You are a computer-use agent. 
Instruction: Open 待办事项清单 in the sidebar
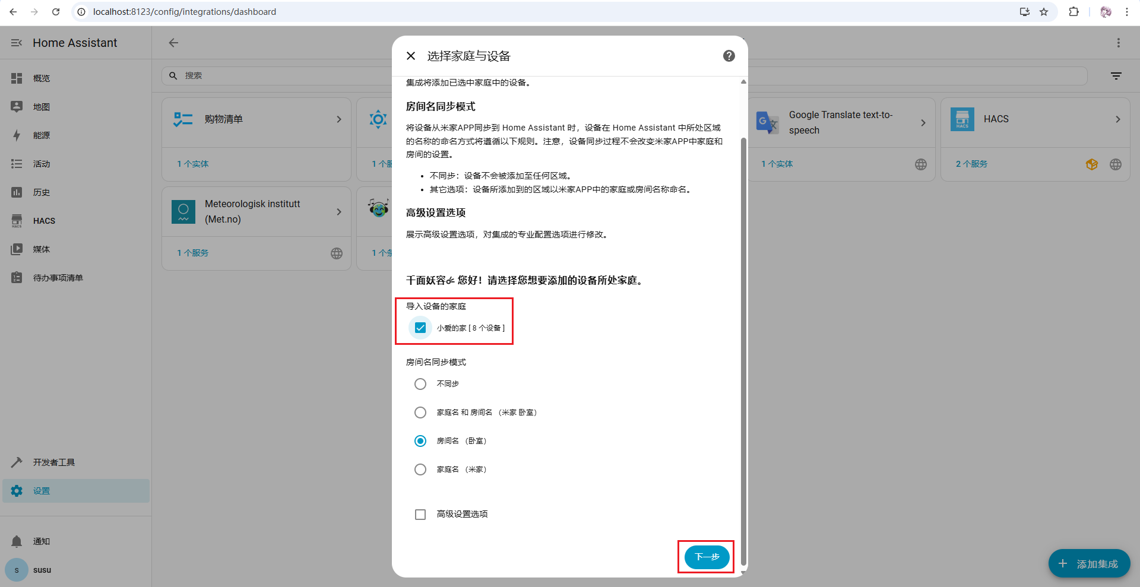[76, 278]
